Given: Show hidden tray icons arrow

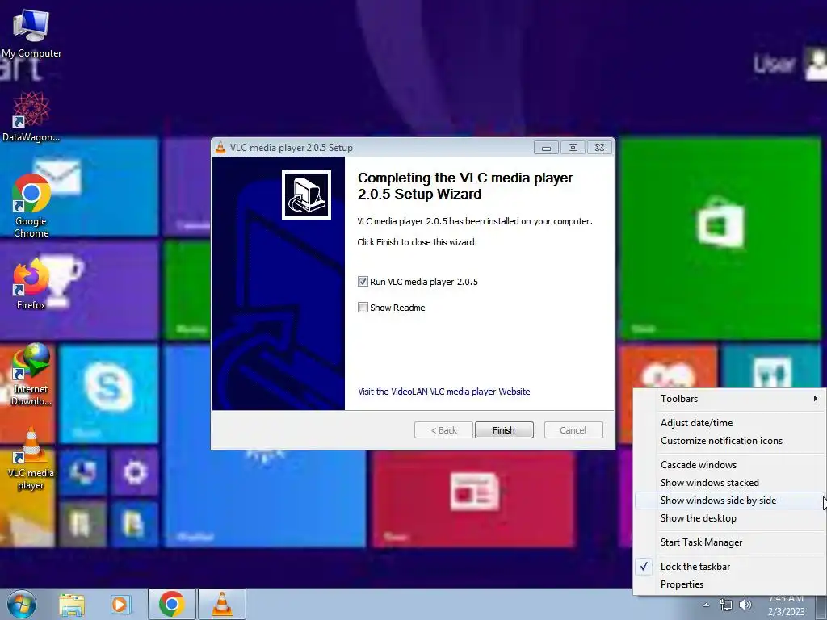Looking at the screenshot, I should 706,605.
